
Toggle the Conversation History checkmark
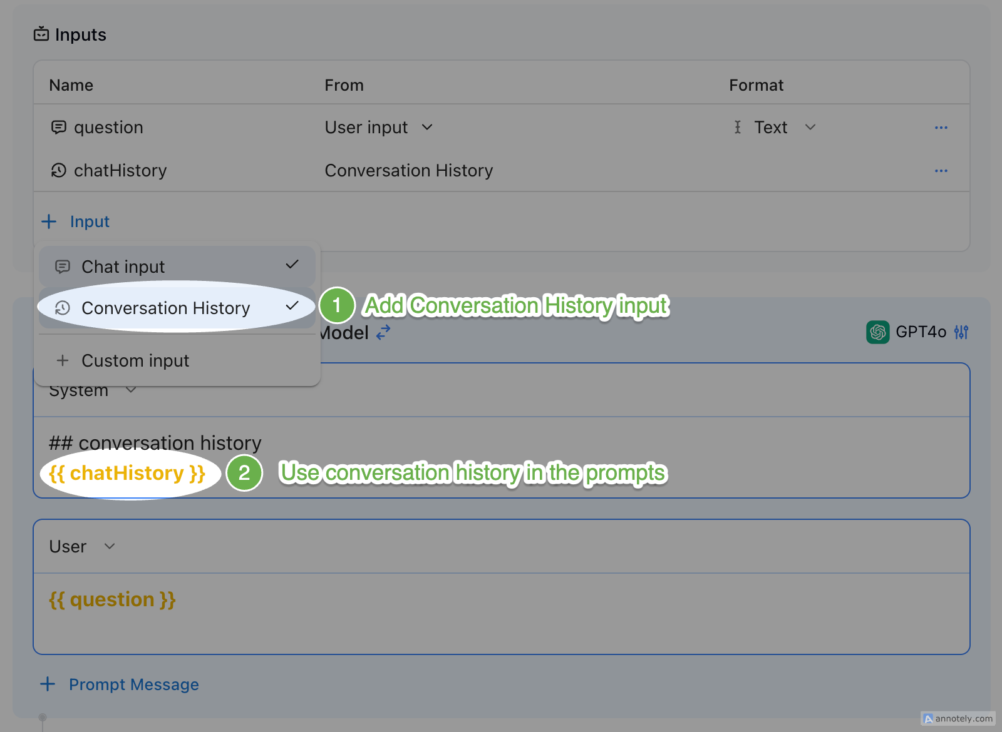point(292,306)
